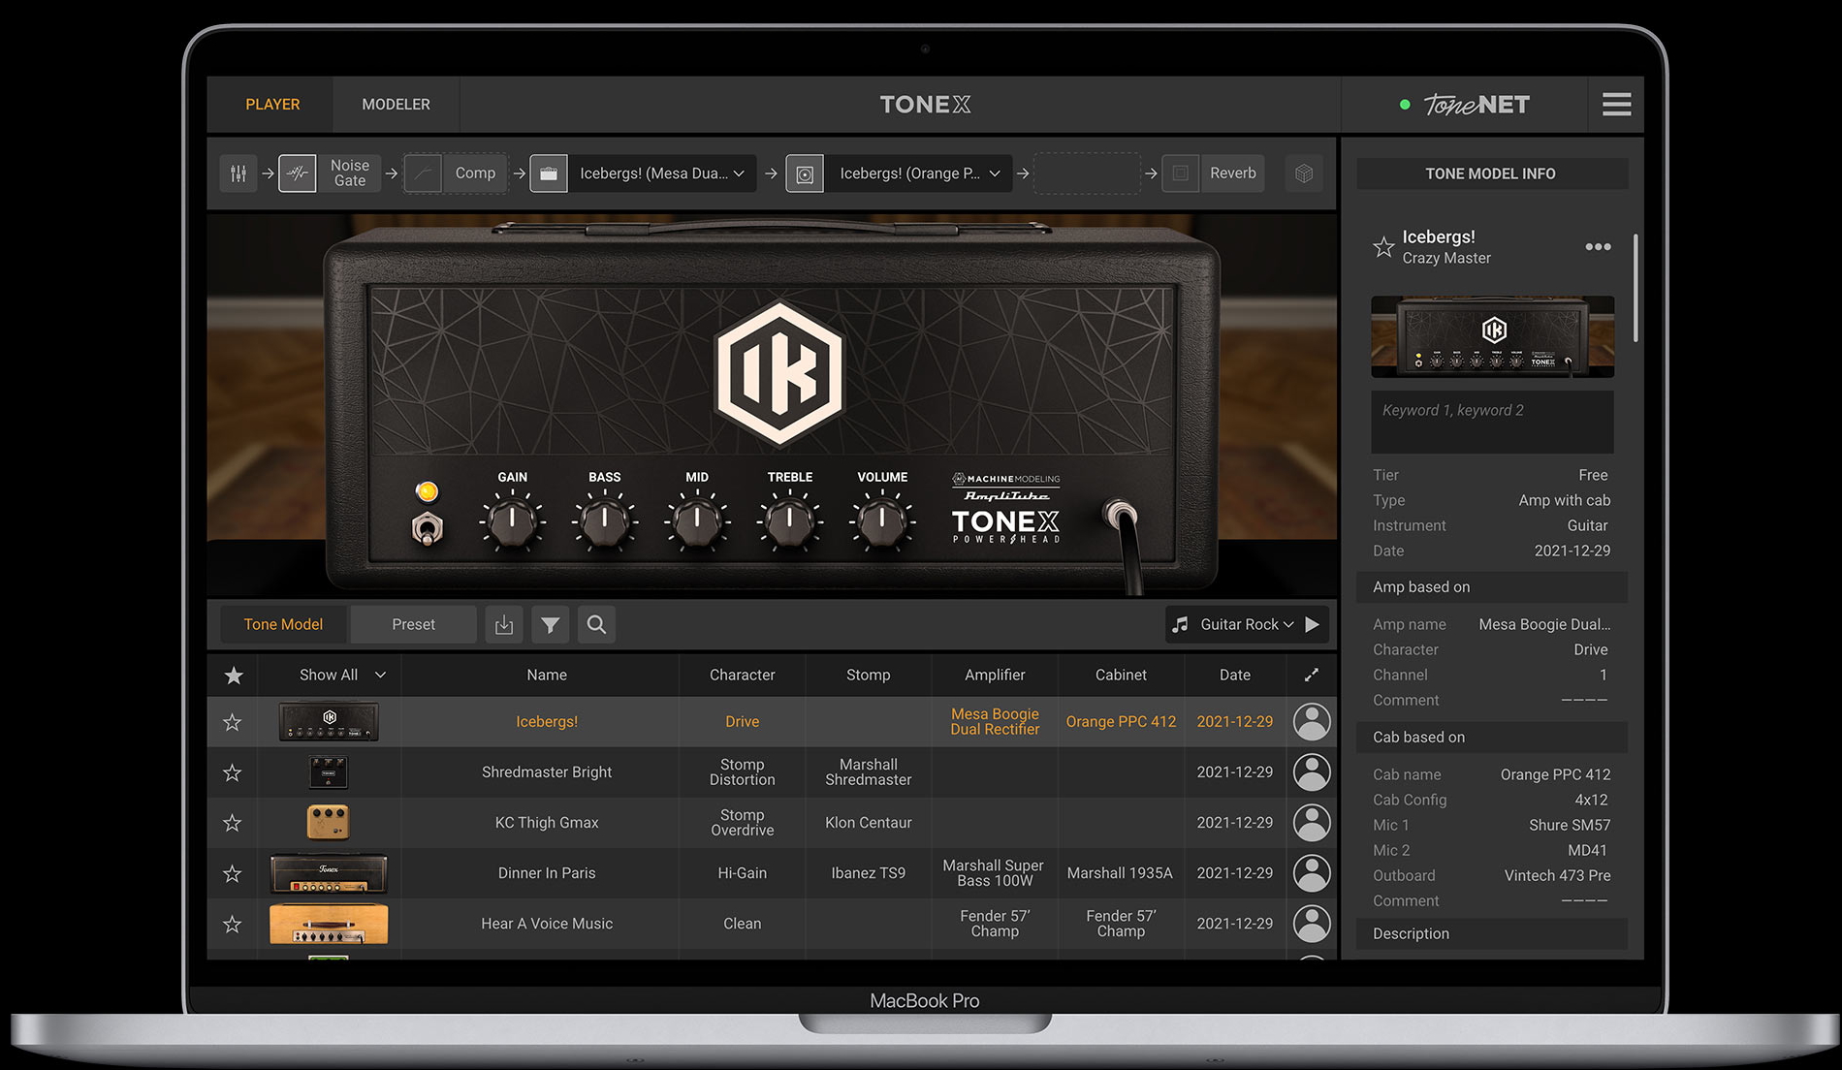Screen dimensions: 1842x1070
Task: Click the GAIN knob on the amp
Action: pos(512,520)
